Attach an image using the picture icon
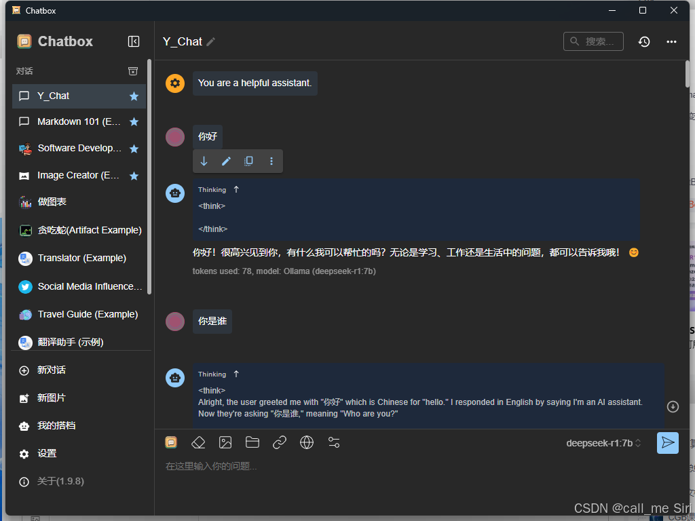The height and width of the screenshot is (521, 695). [x=225, y=442]
